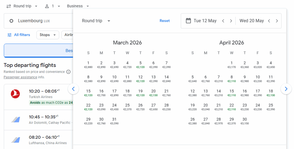Click the Luxembourg LUX origin field
This screenshot has height=149, width=294.
click(x=38, y=21)
